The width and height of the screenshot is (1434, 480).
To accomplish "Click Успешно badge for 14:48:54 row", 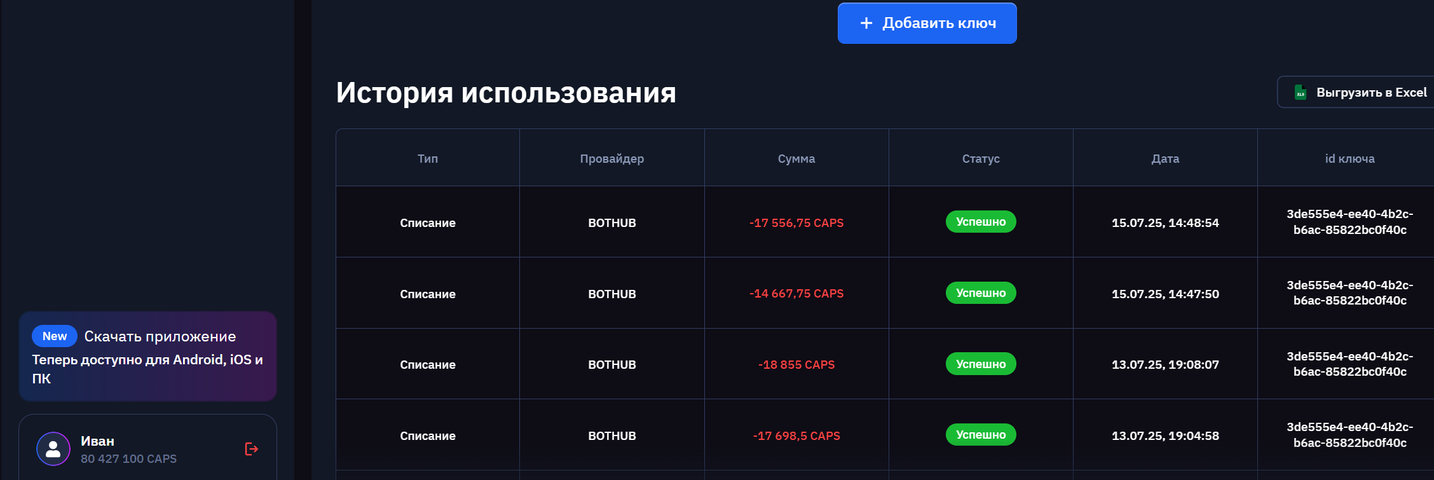I will [x=980, y=222].
